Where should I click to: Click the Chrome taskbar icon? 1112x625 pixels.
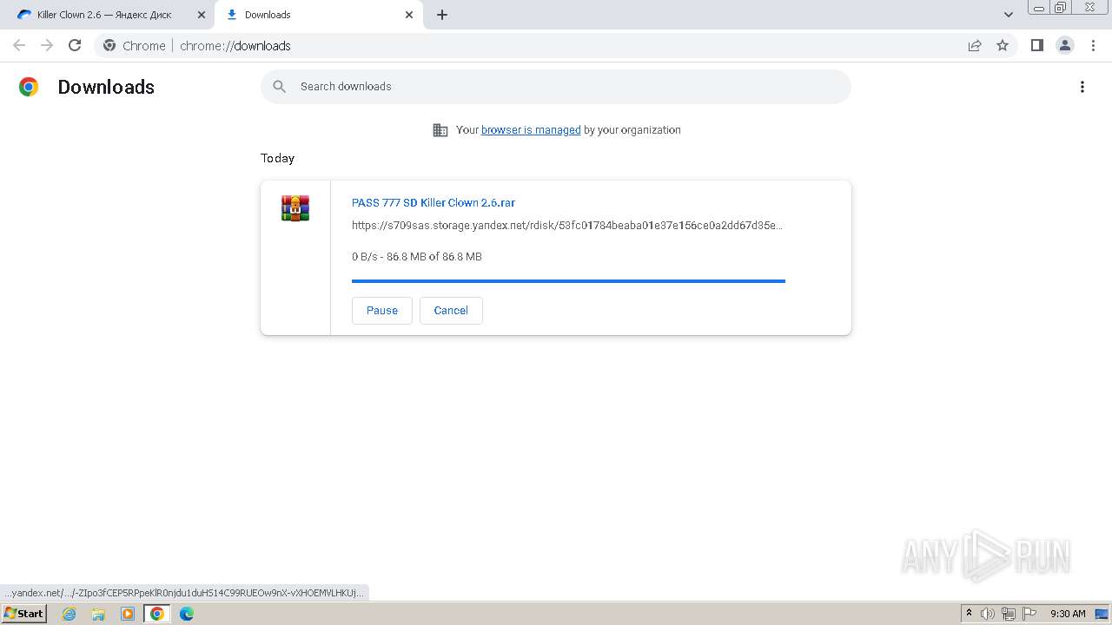(157, 614)
